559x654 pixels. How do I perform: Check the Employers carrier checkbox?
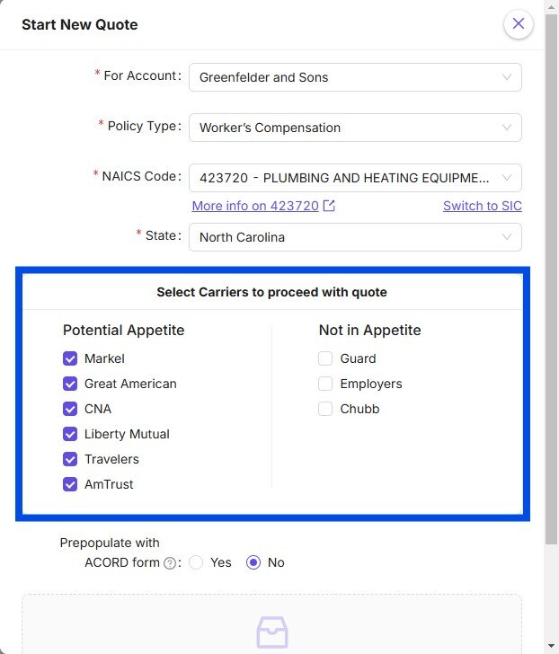pos(325,384)
